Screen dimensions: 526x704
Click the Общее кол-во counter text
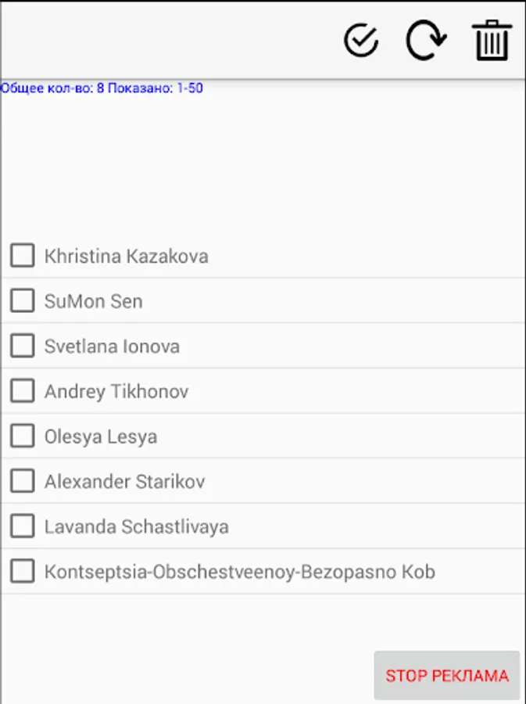(x=102, y=88)
